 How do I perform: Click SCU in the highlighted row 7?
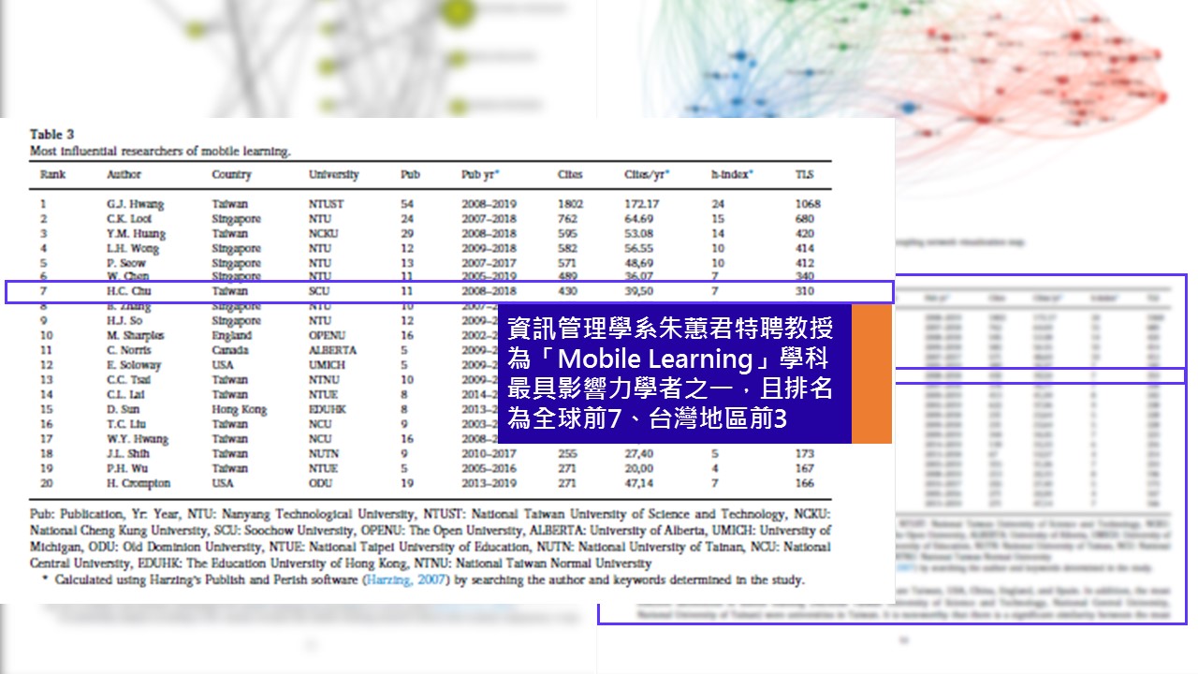click(319, 292)
